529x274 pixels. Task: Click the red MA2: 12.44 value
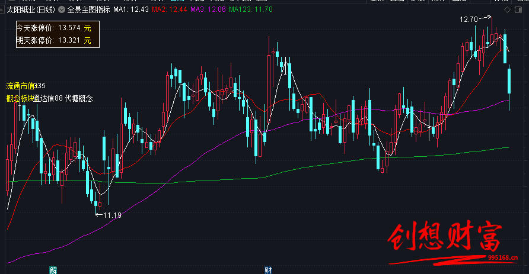[170, 9]
